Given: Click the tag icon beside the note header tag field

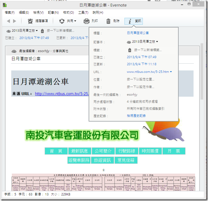Looking at the screenshot, I should tap(43, 31).
